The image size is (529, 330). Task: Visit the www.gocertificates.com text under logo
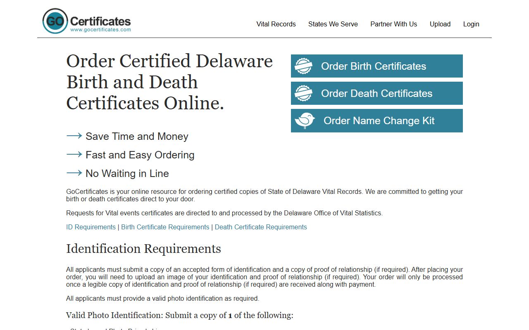coord(100,30)
